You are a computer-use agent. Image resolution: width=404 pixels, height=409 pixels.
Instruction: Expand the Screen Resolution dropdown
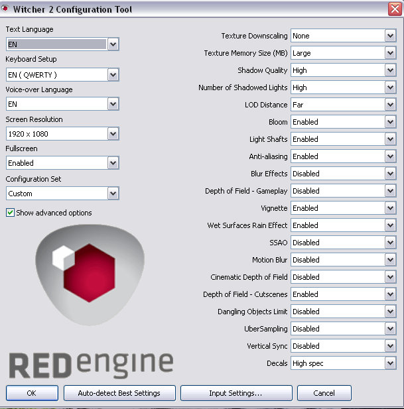coord(62,134)
